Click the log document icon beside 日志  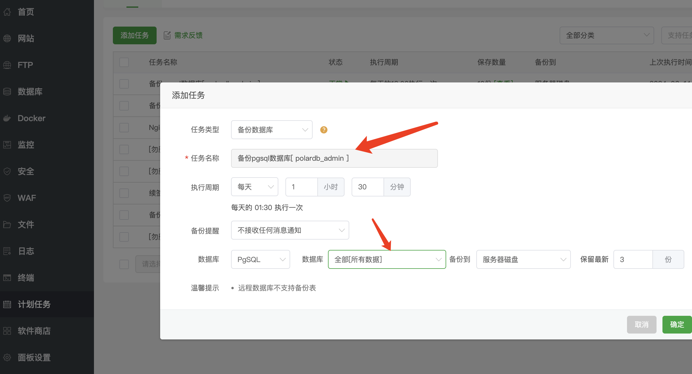click(x=7, y=251)
